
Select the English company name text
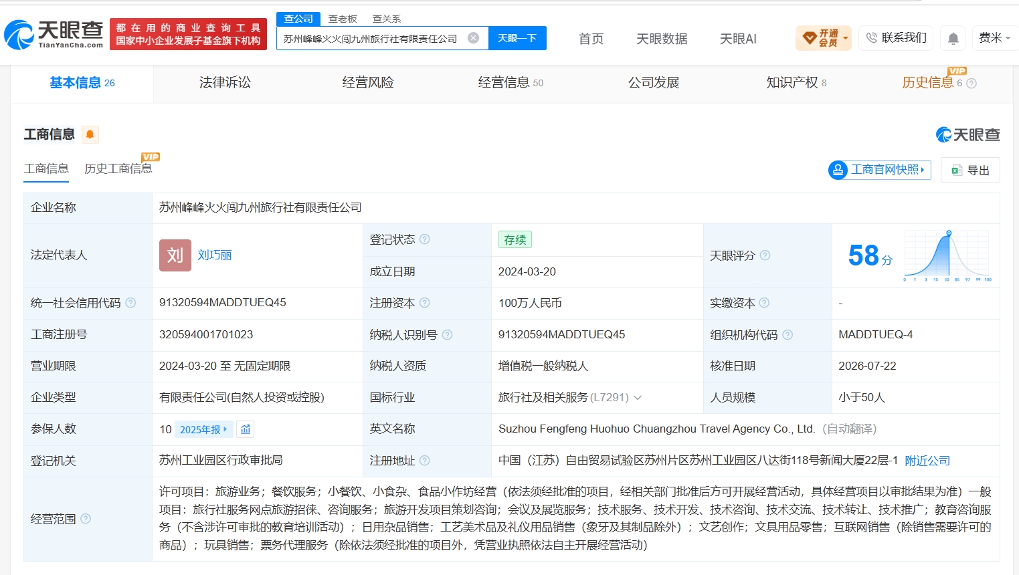tap(656, 429)
